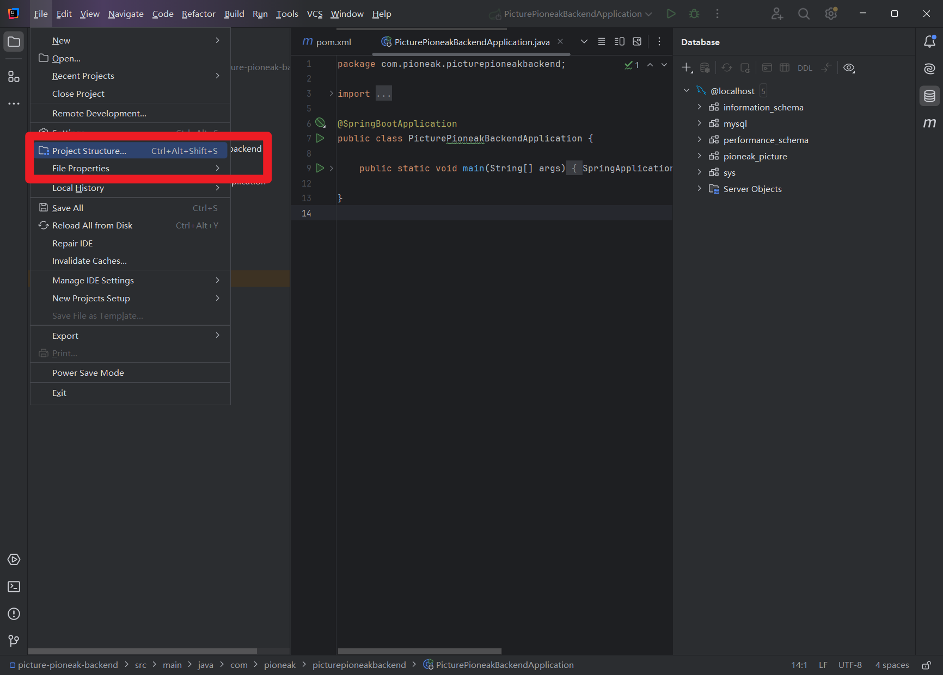Select Invalidate Caches... menu entry
This screenshot has height=675, width=943.
click(x=130, y=261)
